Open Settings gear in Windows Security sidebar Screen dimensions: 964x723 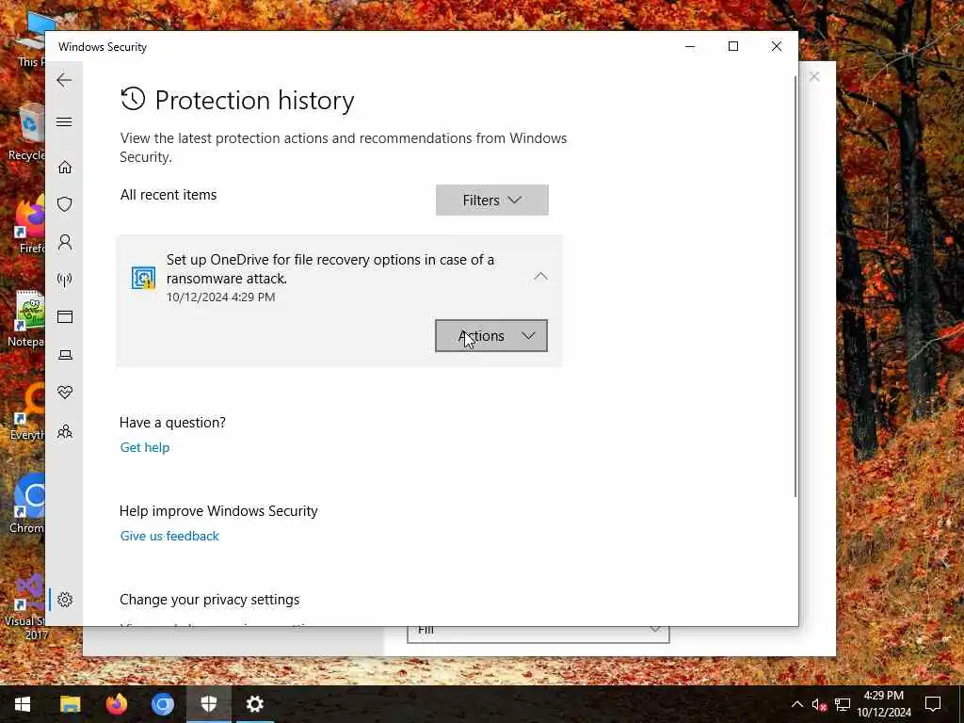coord(65,600)
